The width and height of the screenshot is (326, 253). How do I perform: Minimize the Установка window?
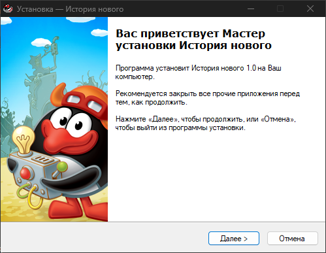[251, 8]
